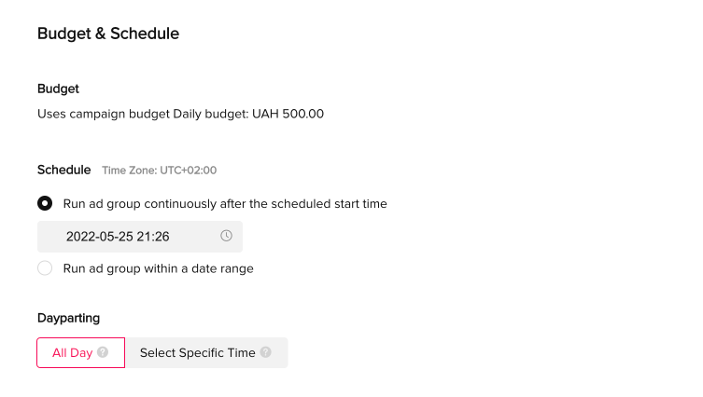Click the 'Daily budget:' text

click(211, 114)
